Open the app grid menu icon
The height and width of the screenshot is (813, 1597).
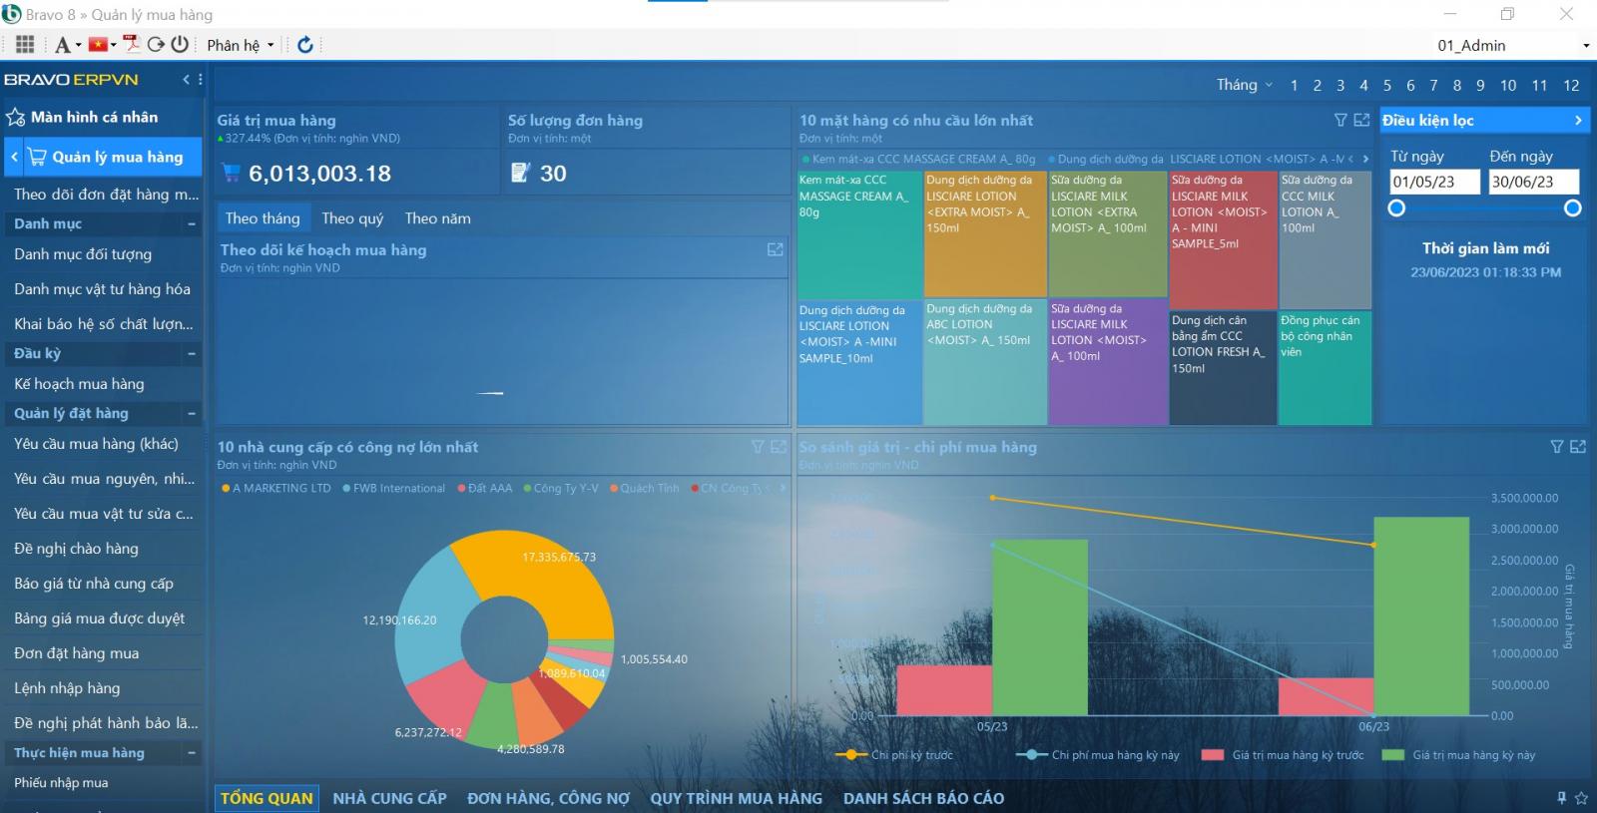pos(25,45)
